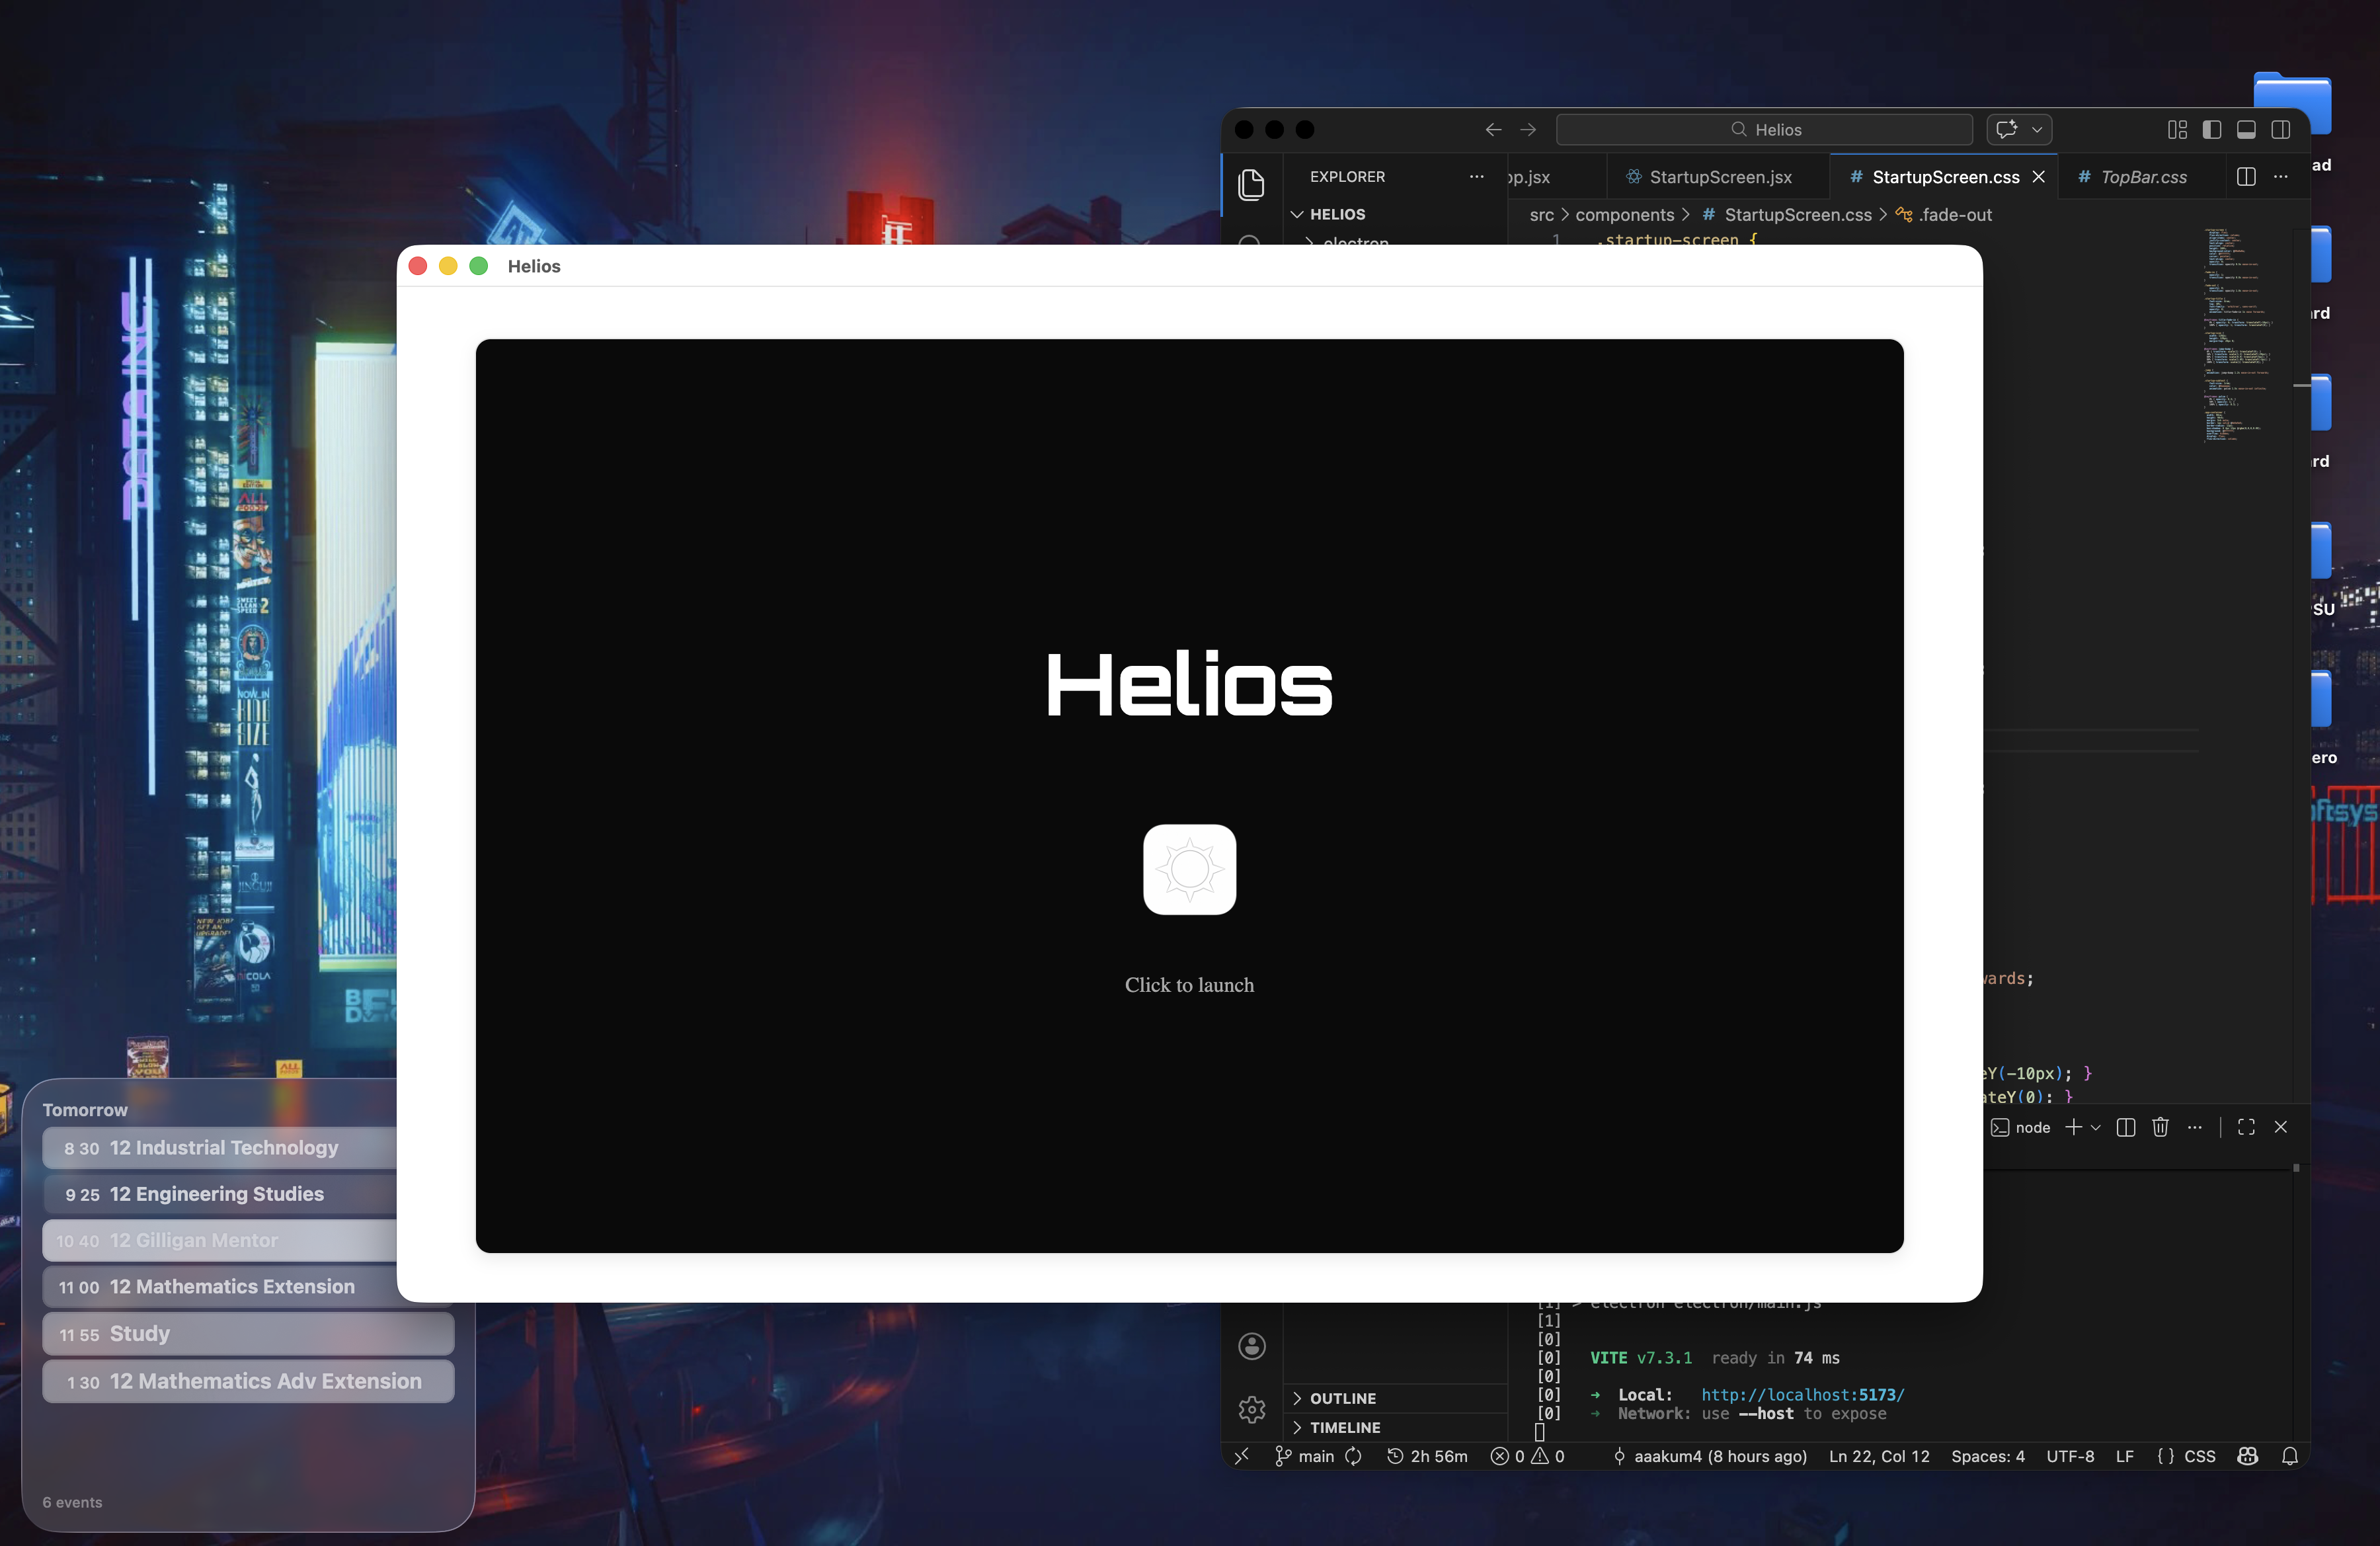Toggle the bottom panel visibility
Viewport: 2380px width, 1546px height.
click(x=2246, y=130)
